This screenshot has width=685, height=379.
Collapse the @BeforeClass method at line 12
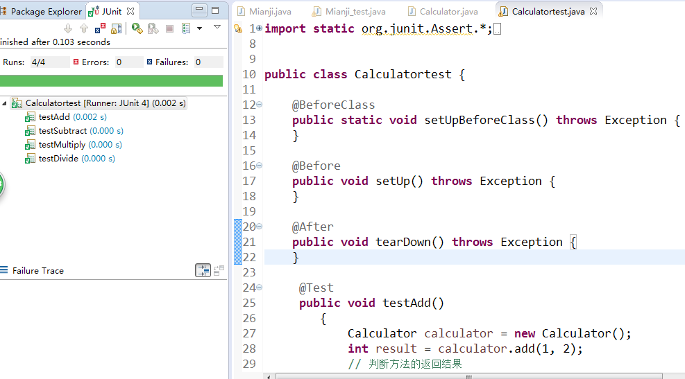pos(259,105)
